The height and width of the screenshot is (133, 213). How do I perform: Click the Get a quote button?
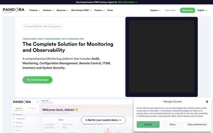pyautogui.click(x=188, y=10)
